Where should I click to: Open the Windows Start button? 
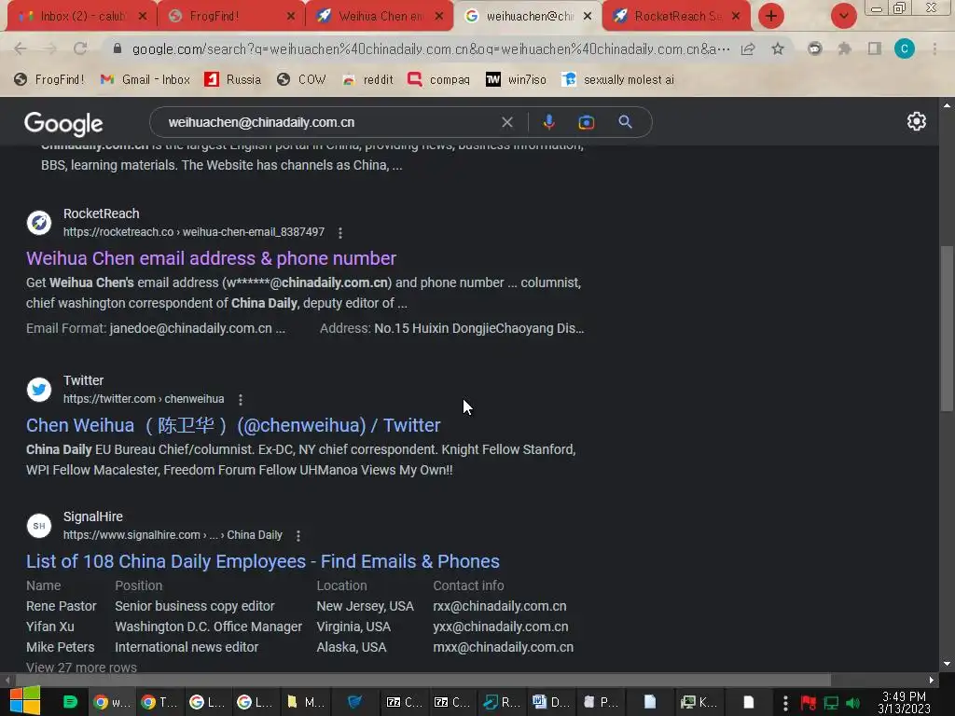24,701
